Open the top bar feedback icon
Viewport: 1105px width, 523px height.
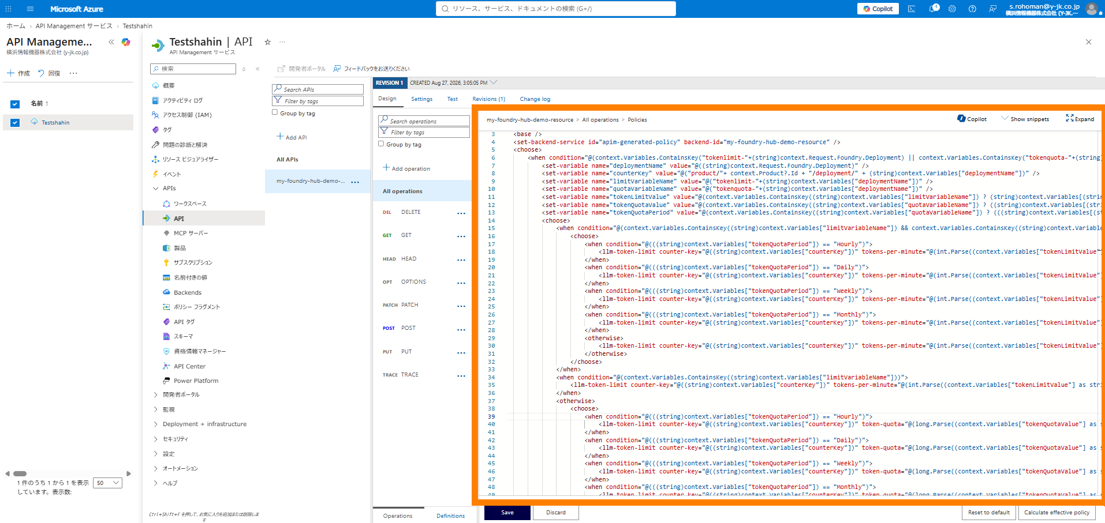(992, 9)
